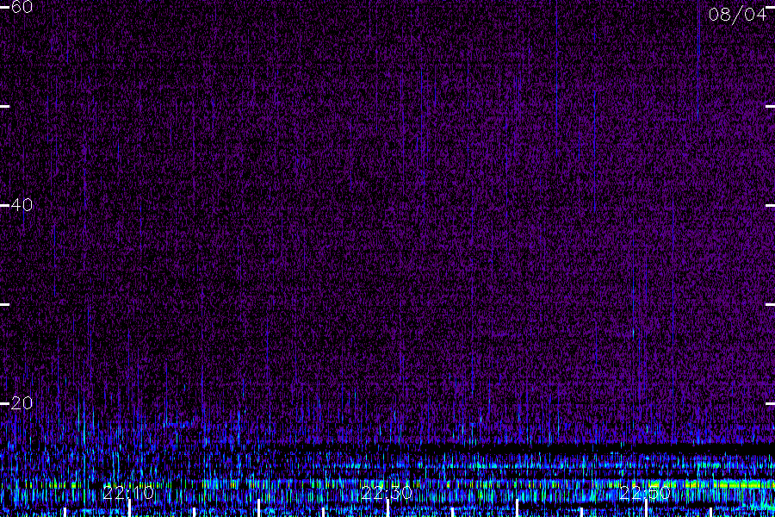Click the 60 frequency axis label
This screenshot has width=775, height=517.
point(22,7)
